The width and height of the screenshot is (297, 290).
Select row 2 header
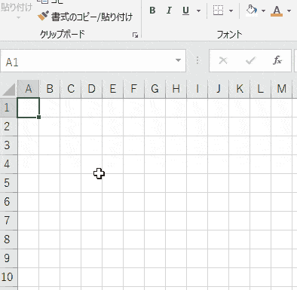tap(8, 127)
